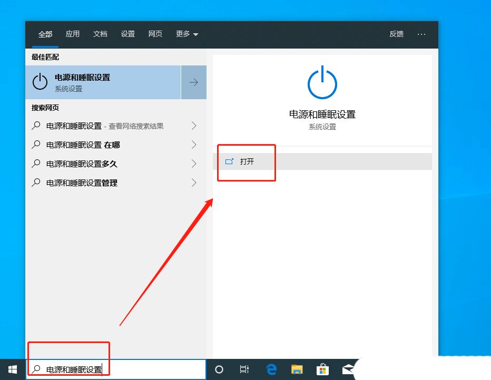Expand the 电源和睡眠设置 best match result
Image resolution: width=491 pixels, height=380 pixels.
(194, 82)
